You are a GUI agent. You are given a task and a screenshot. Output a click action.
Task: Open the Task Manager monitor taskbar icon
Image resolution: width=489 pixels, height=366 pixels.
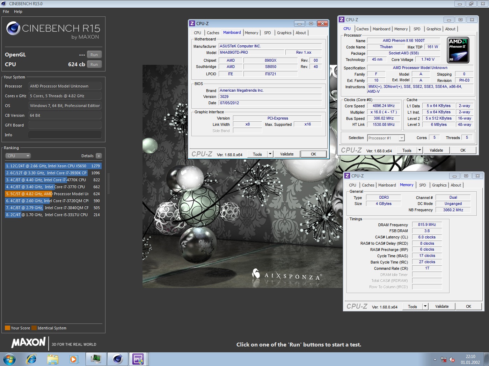click(x=95, y=359)
